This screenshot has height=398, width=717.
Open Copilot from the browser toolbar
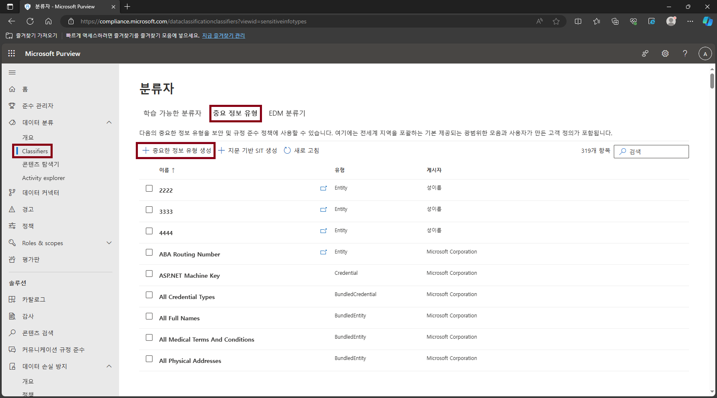707,21
